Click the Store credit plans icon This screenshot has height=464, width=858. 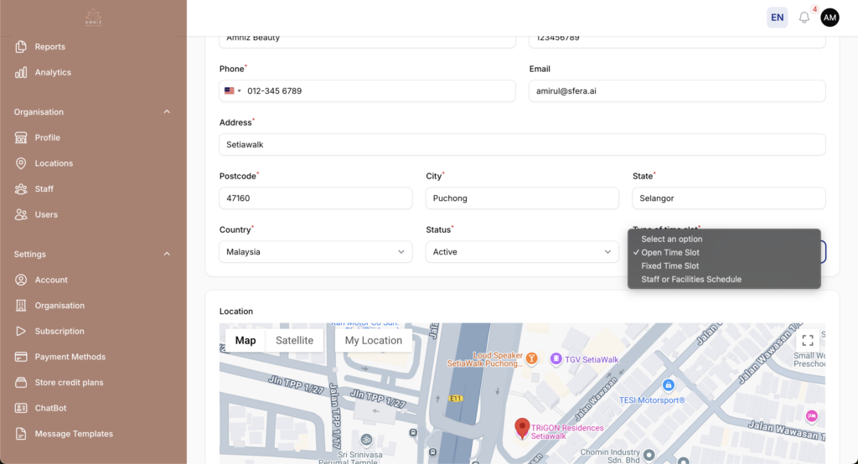(21, 383)
